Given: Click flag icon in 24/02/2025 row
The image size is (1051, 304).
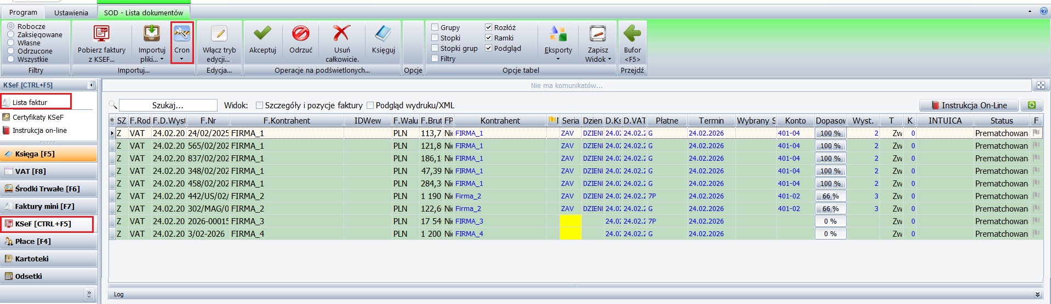Looking at the screenshot, I should click(1036, 133).
